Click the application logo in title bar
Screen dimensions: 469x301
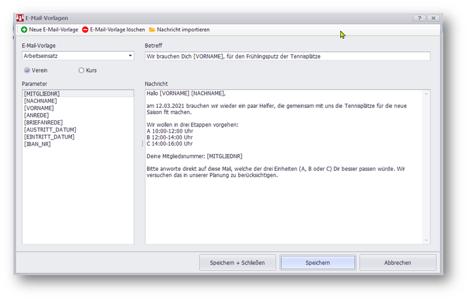18,19
